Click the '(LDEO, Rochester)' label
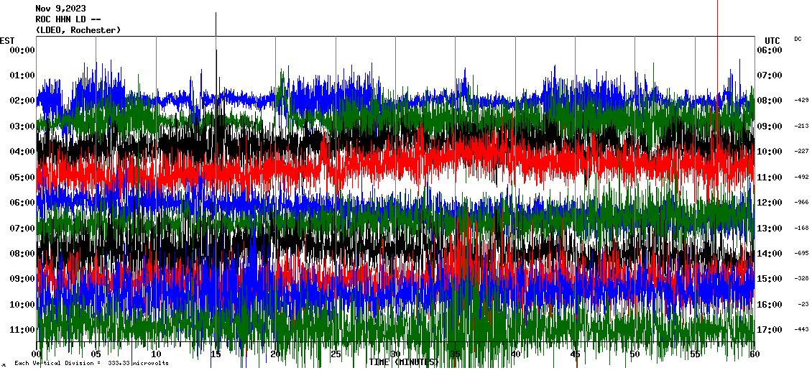The height and width of the screenshot is (373, 812). [78, 31]
